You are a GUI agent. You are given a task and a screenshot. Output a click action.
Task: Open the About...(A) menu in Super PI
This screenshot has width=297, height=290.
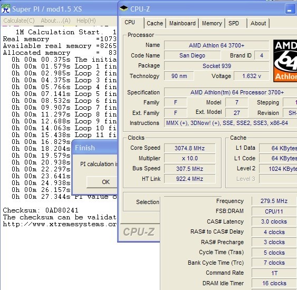[x=55, y=21]
